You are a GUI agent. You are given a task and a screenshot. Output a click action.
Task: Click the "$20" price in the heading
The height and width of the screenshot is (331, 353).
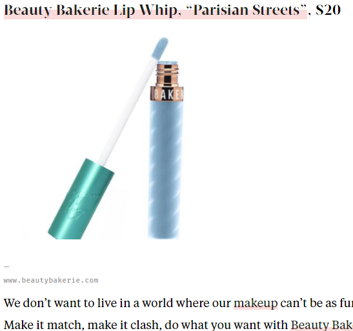(x=328, y=10)
